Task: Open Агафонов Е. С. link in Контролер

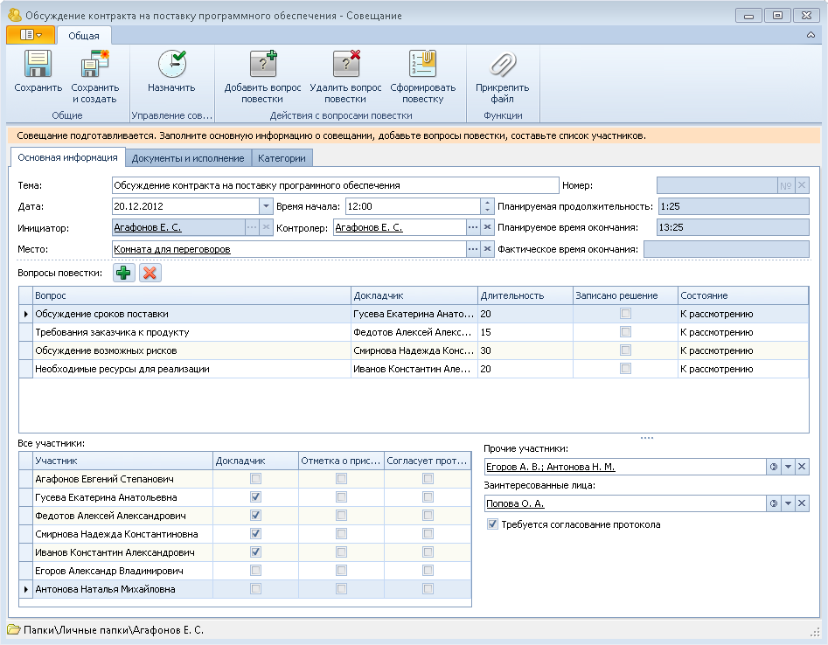Action: click(369, 227)
